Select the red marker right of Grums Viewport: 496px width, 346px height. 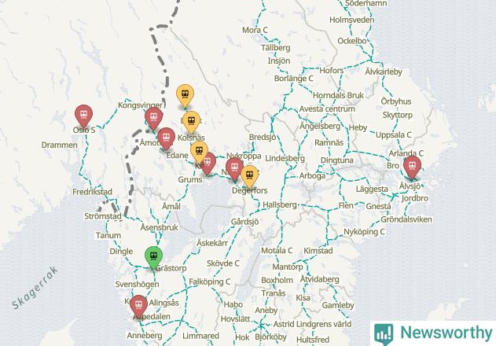[x=209, y=164]
